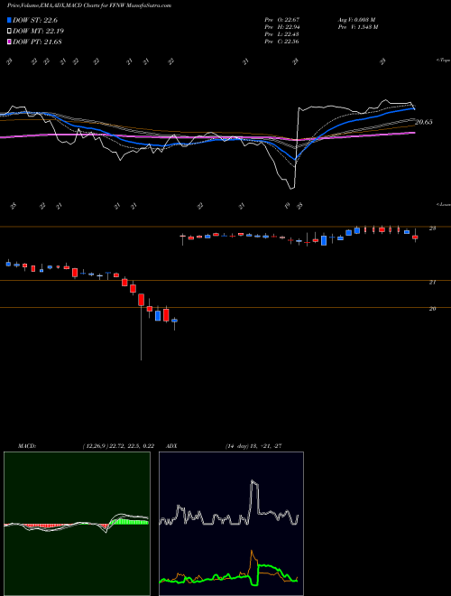Click the '<Tops' marker label

pyautogui.click(x=443, y=61)
